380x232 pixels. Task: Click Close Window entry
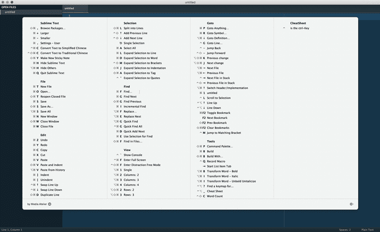pos(50,121)
